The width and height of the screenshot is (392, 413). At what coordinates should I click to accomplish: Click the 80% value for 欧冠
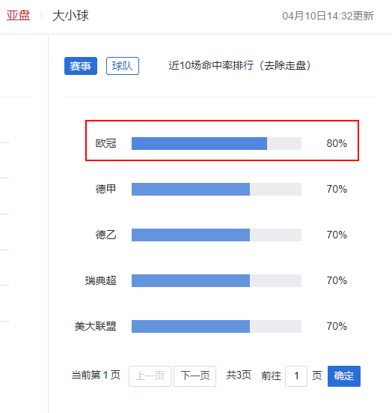click(337, 144)
